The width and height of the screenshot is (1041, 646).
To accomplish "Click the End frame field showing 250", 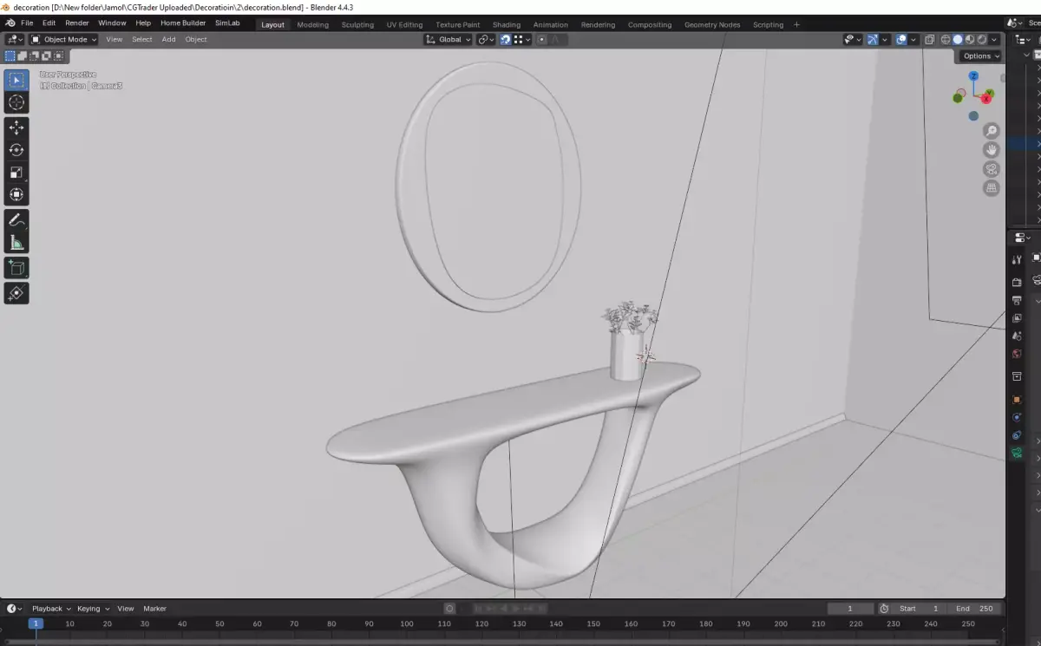I will click(x=975, y=609).
